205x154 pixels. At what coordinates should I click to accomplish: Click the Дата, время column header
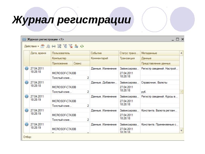point(40,58)
